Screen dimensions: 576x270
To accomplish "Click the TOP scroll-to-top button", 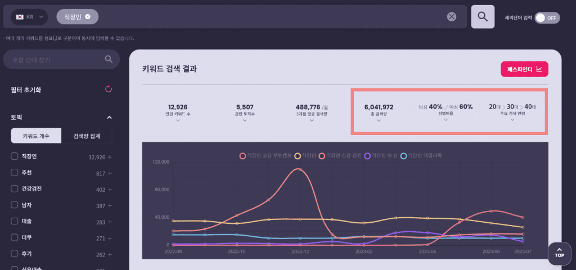I will [x=560, y=253].
